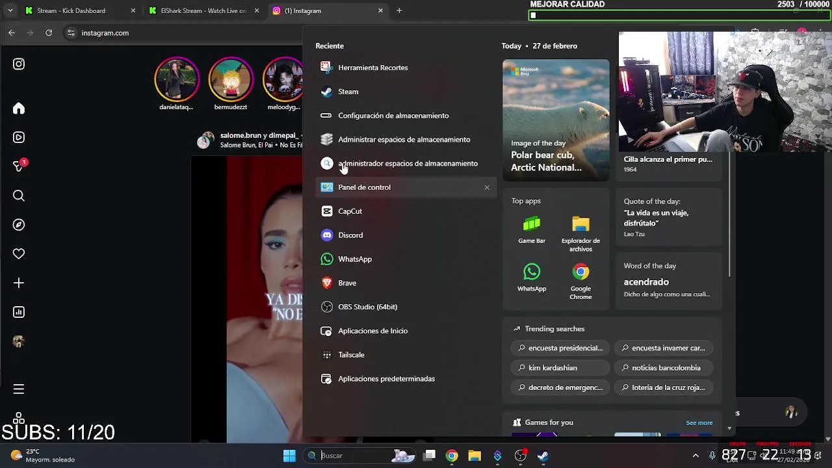
Task: Open profile avatar in Instagram sidebar
Action: (19, 341)
